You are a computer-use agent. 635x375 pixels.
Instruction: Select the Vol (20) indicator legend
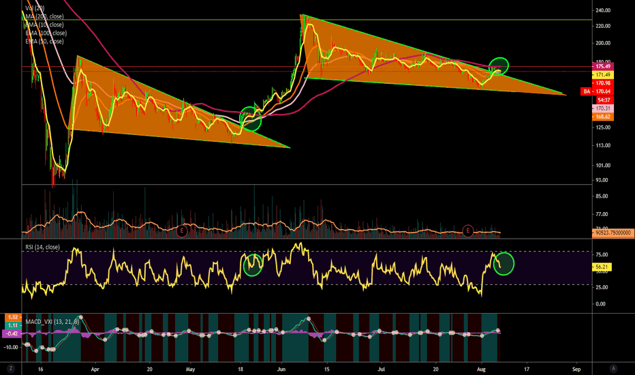coord(35,8)
